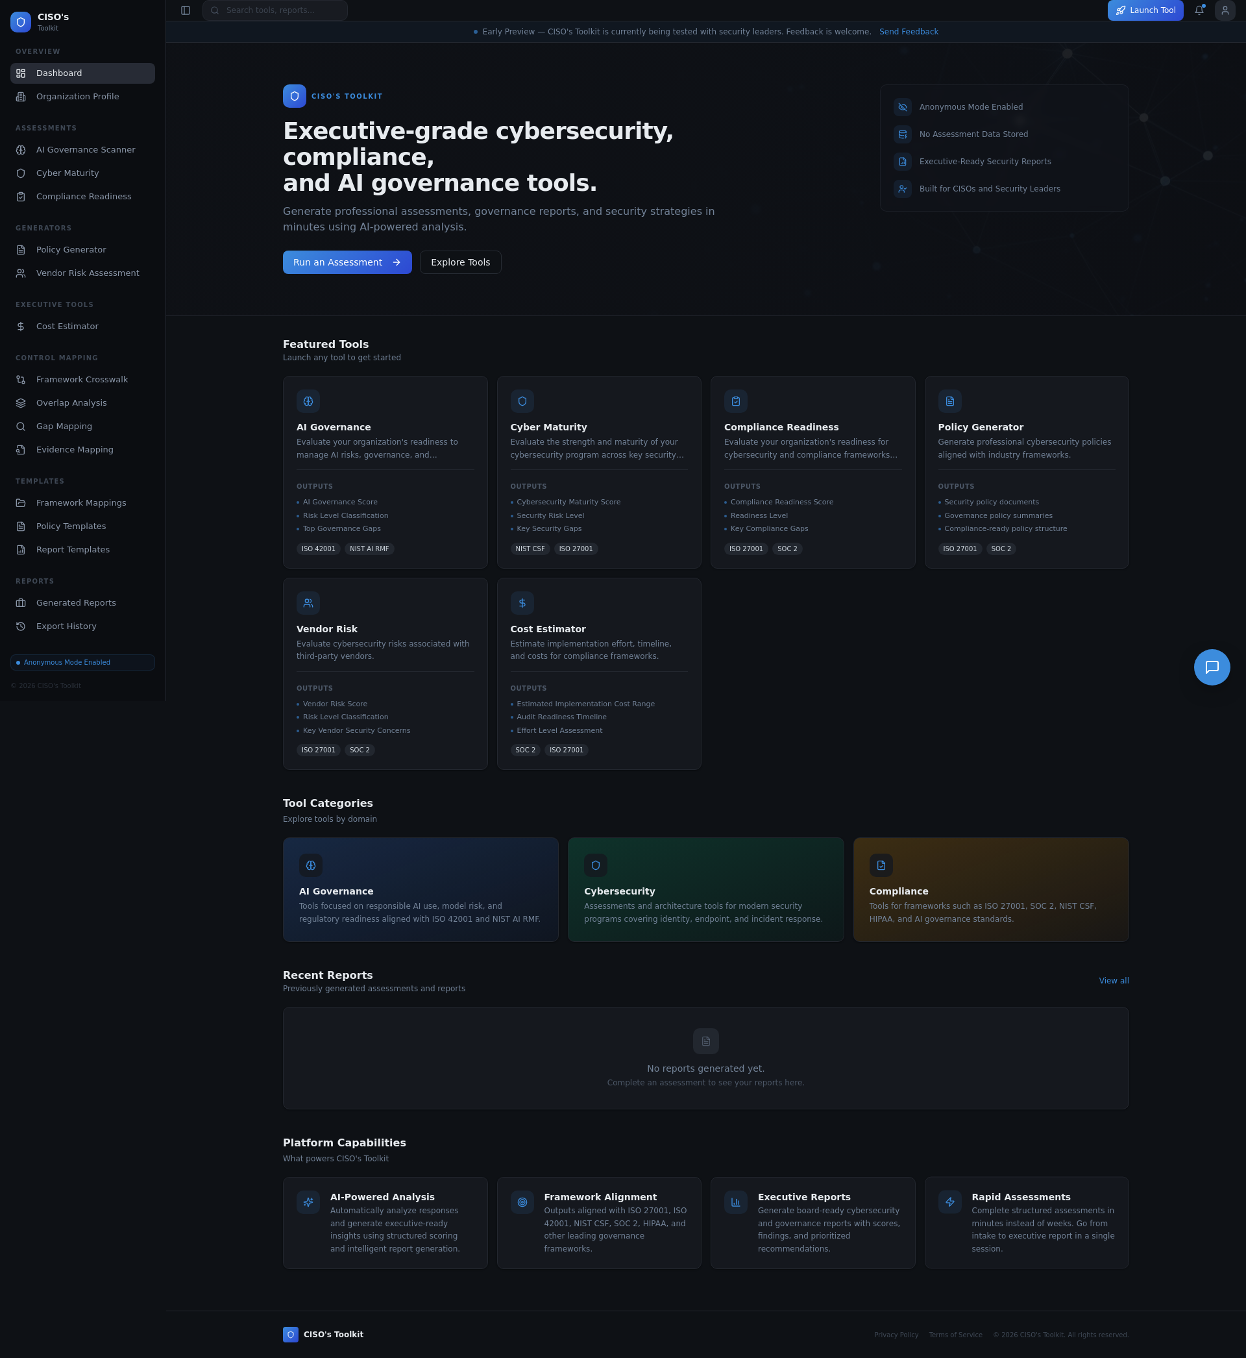This screenshot has width=1246, height=1358.
Task: Click ISO 42001 tag on AI Governance card
Action: [318, 549]
